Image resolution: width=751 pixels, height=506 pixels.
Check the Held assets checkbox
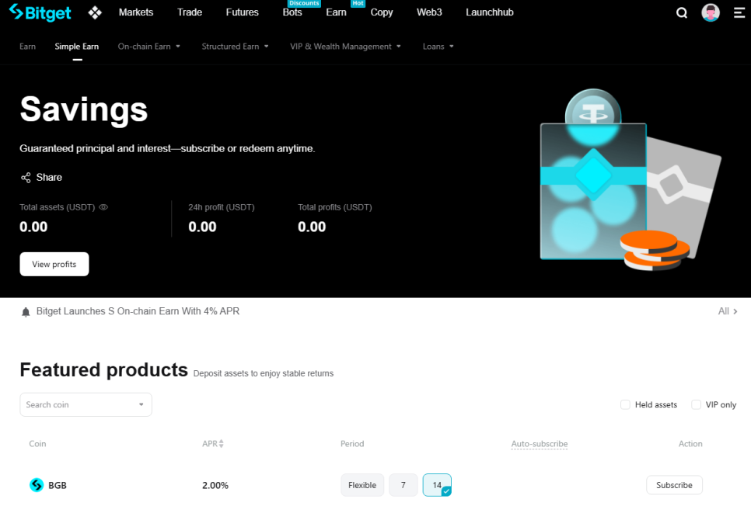point(625,404)
